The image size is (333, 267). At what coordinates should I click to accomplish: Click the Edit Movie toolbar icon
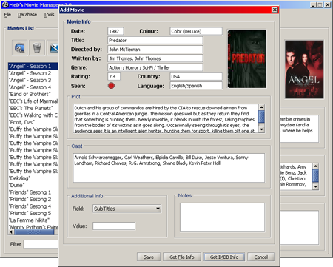pos(53,47)
